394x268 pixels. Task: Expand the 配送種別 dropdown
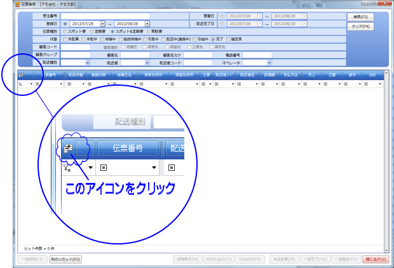pyautogui.click(x=87, y=63)
